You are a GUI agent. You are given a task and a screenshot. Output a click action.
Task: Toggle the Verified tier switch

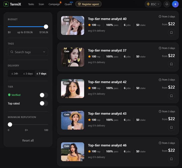click(x=44, y=95)
